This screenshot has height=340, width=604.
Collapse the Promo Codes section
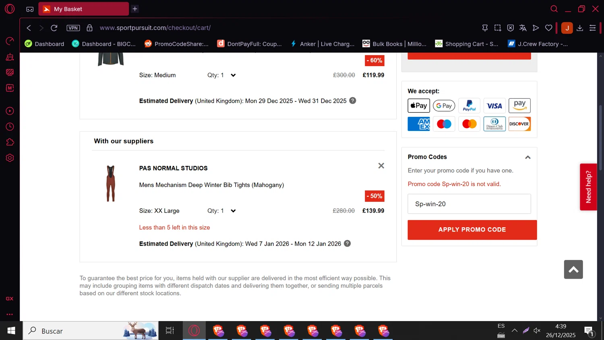click(527, 157)
